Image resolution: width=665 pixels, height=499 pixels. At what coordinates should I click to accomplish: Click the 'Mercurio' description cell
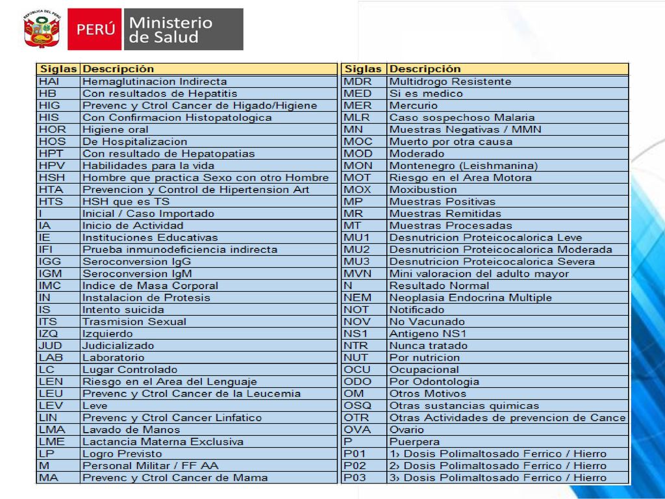click(507, 105)
